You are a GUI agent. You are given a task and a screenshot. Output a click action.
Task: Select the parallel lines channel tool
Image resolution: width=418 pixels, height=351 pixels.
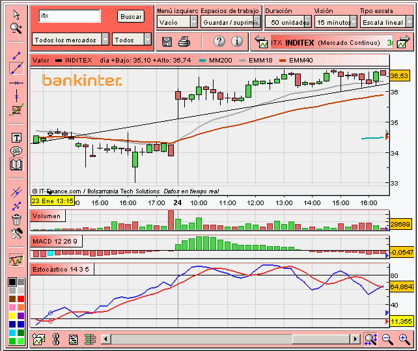point(16,191)
